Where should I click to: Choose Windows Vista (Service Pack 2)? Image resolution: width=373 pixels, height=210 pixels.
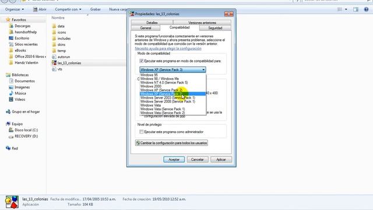click(x=173, y=113)
